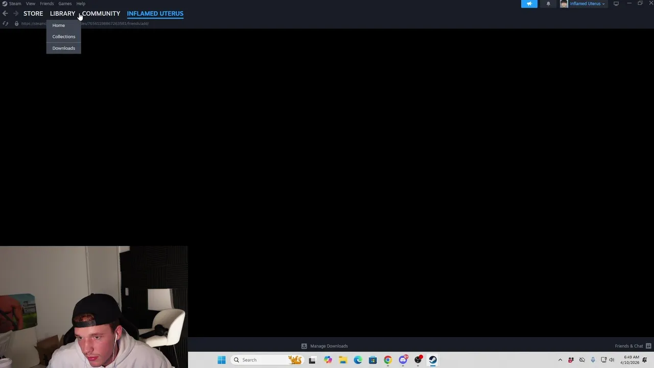Open Manage Downloads at the bottom

329,346
